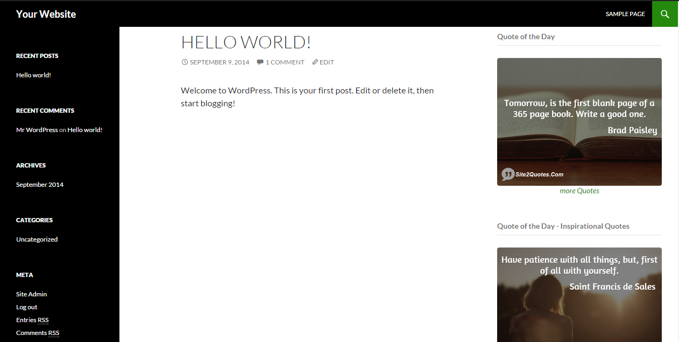Open Sample Page in top menu

pyautogui.click(x=625, y=14)
